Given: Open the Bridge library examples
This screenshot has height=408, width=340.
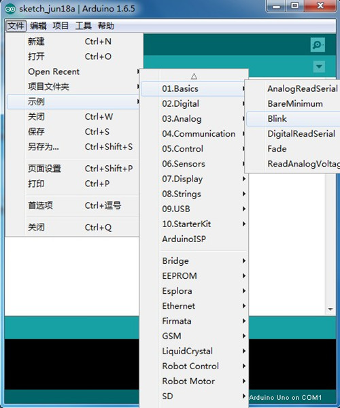Looking at the screenshot, I should [194, 260].
